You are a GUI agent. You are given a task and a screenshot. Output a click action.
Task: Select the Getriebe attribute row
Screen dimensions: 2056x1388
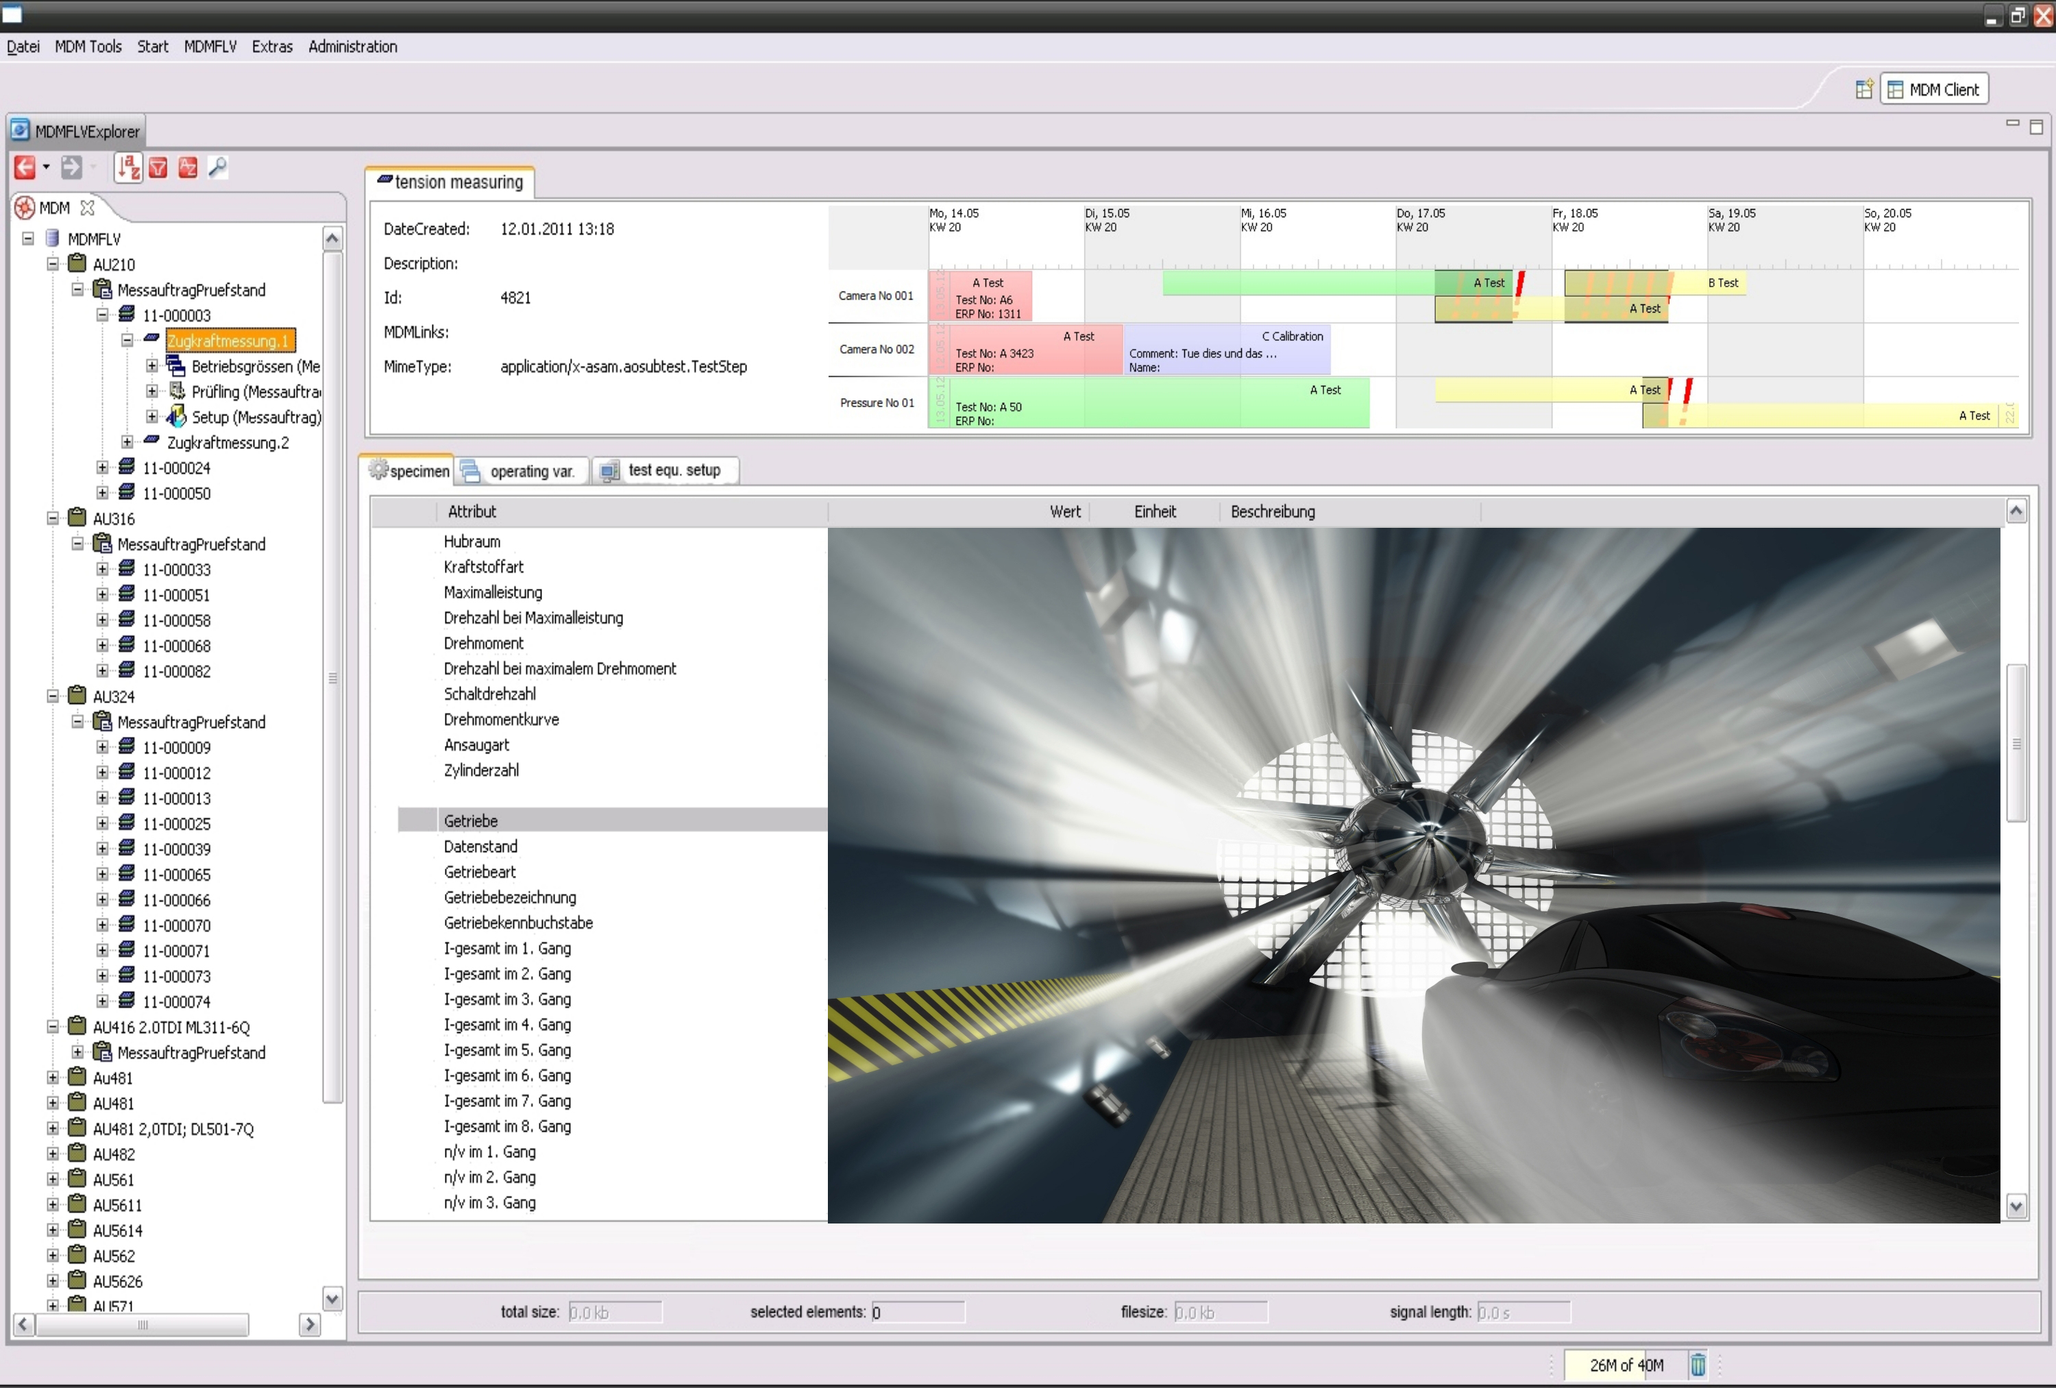[612, 821]
